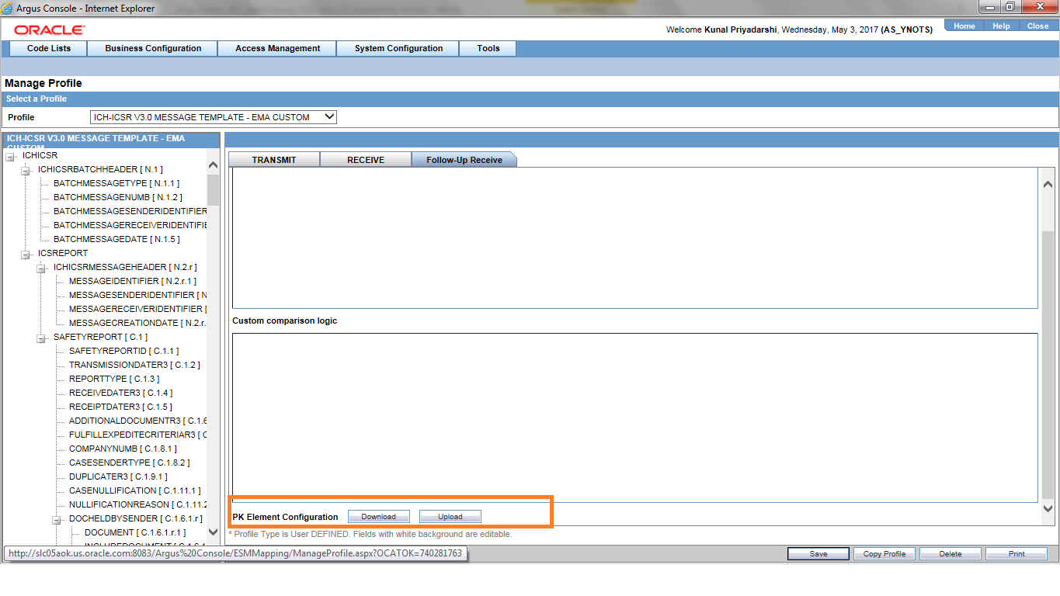Viewport: 1060px width, 596px height.
Task: Select RECEIPTDATER3 [ C.1.5 ] element
Action: pos(120,407)
